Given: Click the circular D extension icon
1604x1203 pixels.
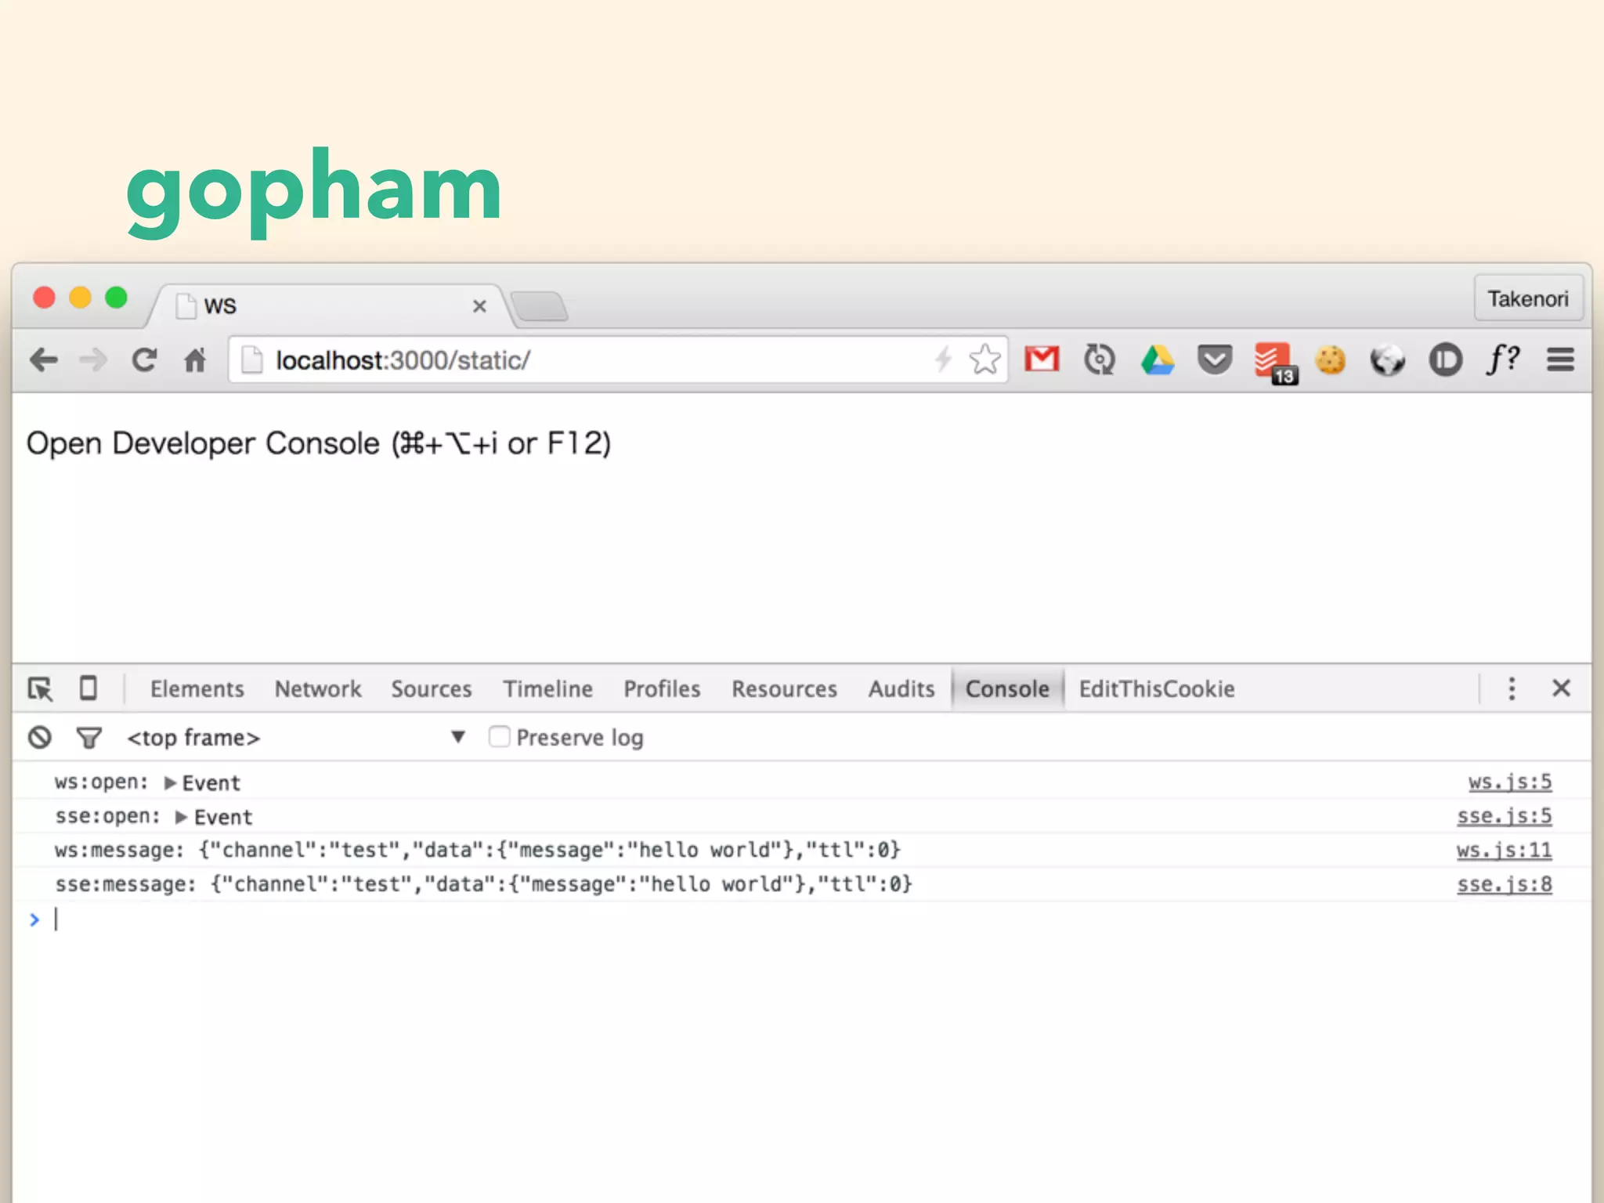Looking at the screenshot, I should pos(1445,360).
